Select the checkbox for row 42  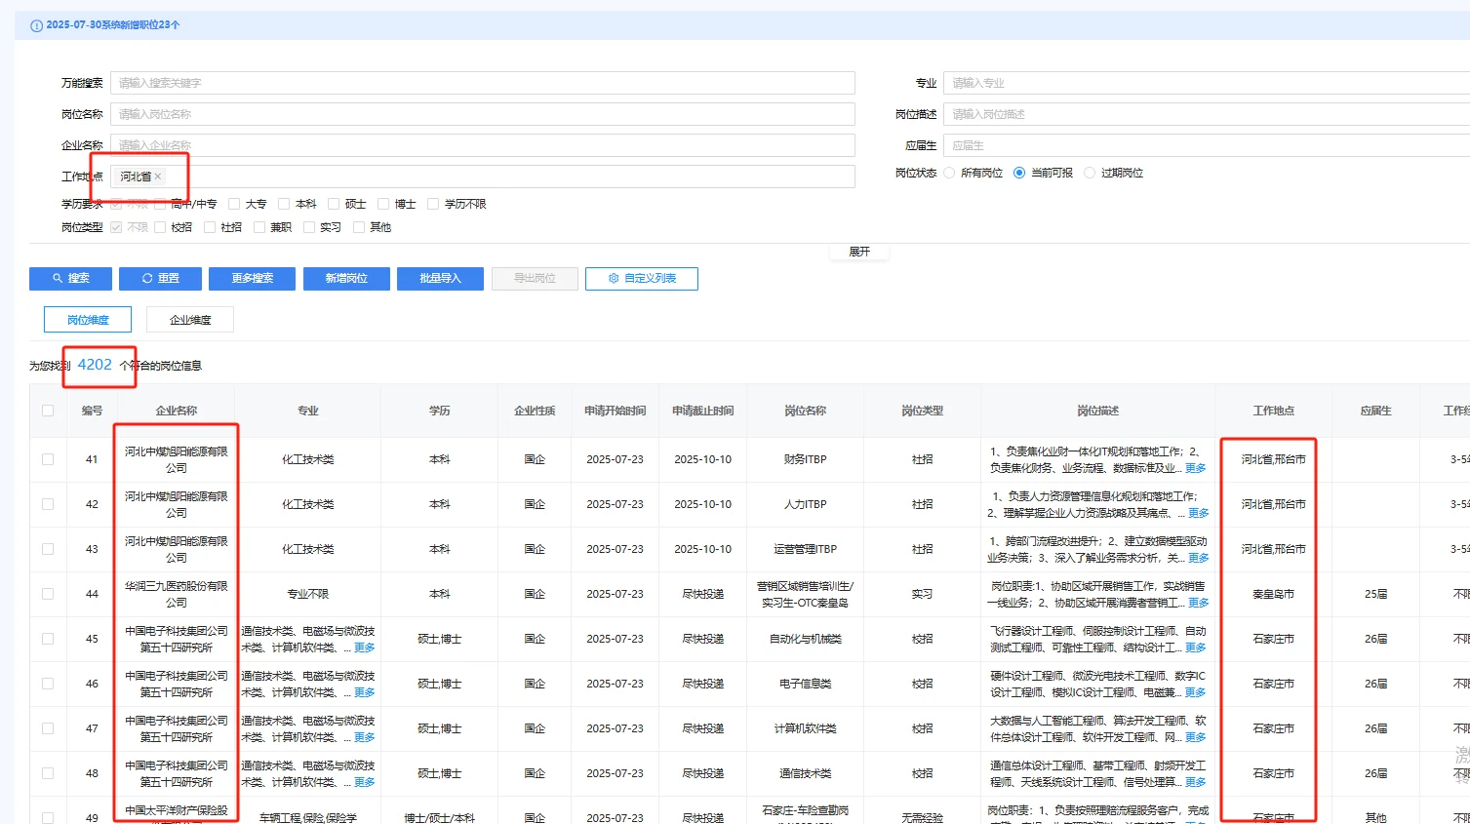tap(48, 504)
